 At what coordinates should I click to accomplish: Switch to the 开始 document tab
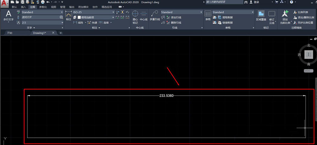(10, 33)
